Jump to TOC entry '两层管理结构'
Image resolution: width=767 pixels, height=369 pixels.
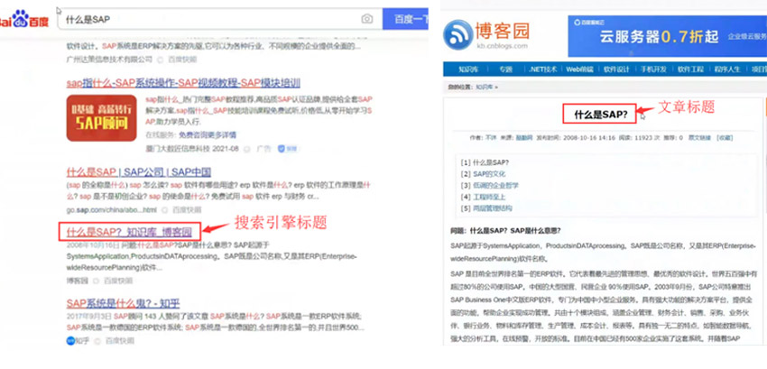coord(493,208)
